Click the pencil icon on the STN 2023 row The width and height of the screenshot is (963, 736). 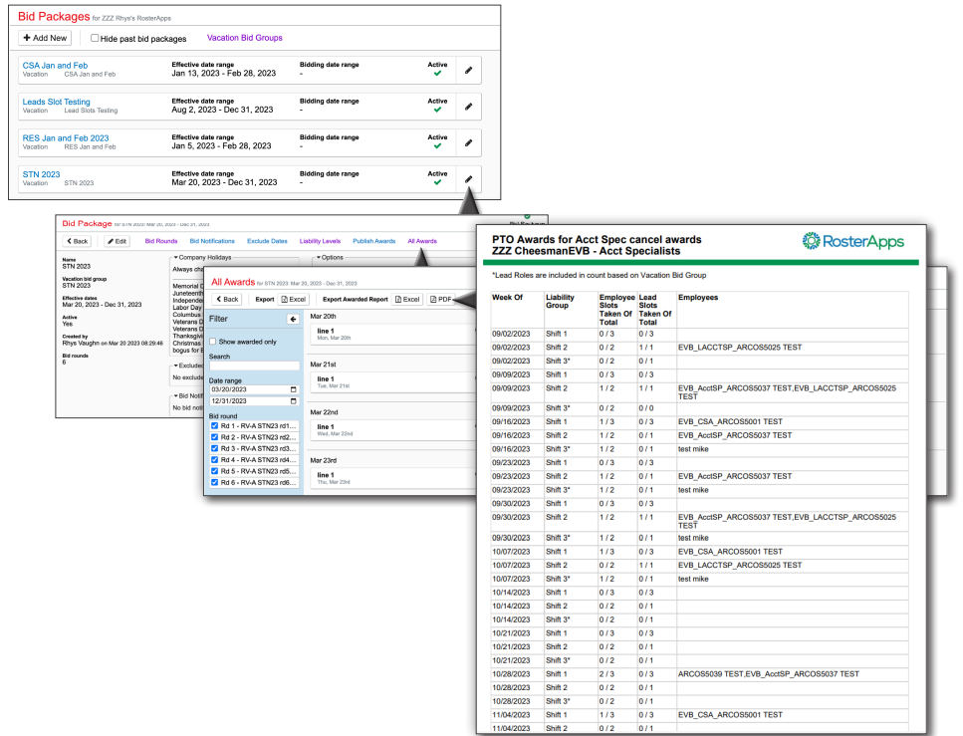coord(469,179)
